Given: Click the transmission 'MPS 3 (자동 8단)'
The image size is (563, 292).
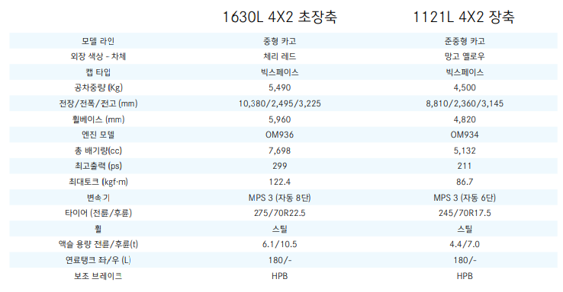Looking at the screenshot, I should 280,197.
